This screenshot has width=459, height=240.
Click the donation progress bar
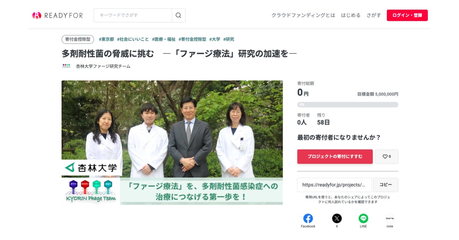347,105
